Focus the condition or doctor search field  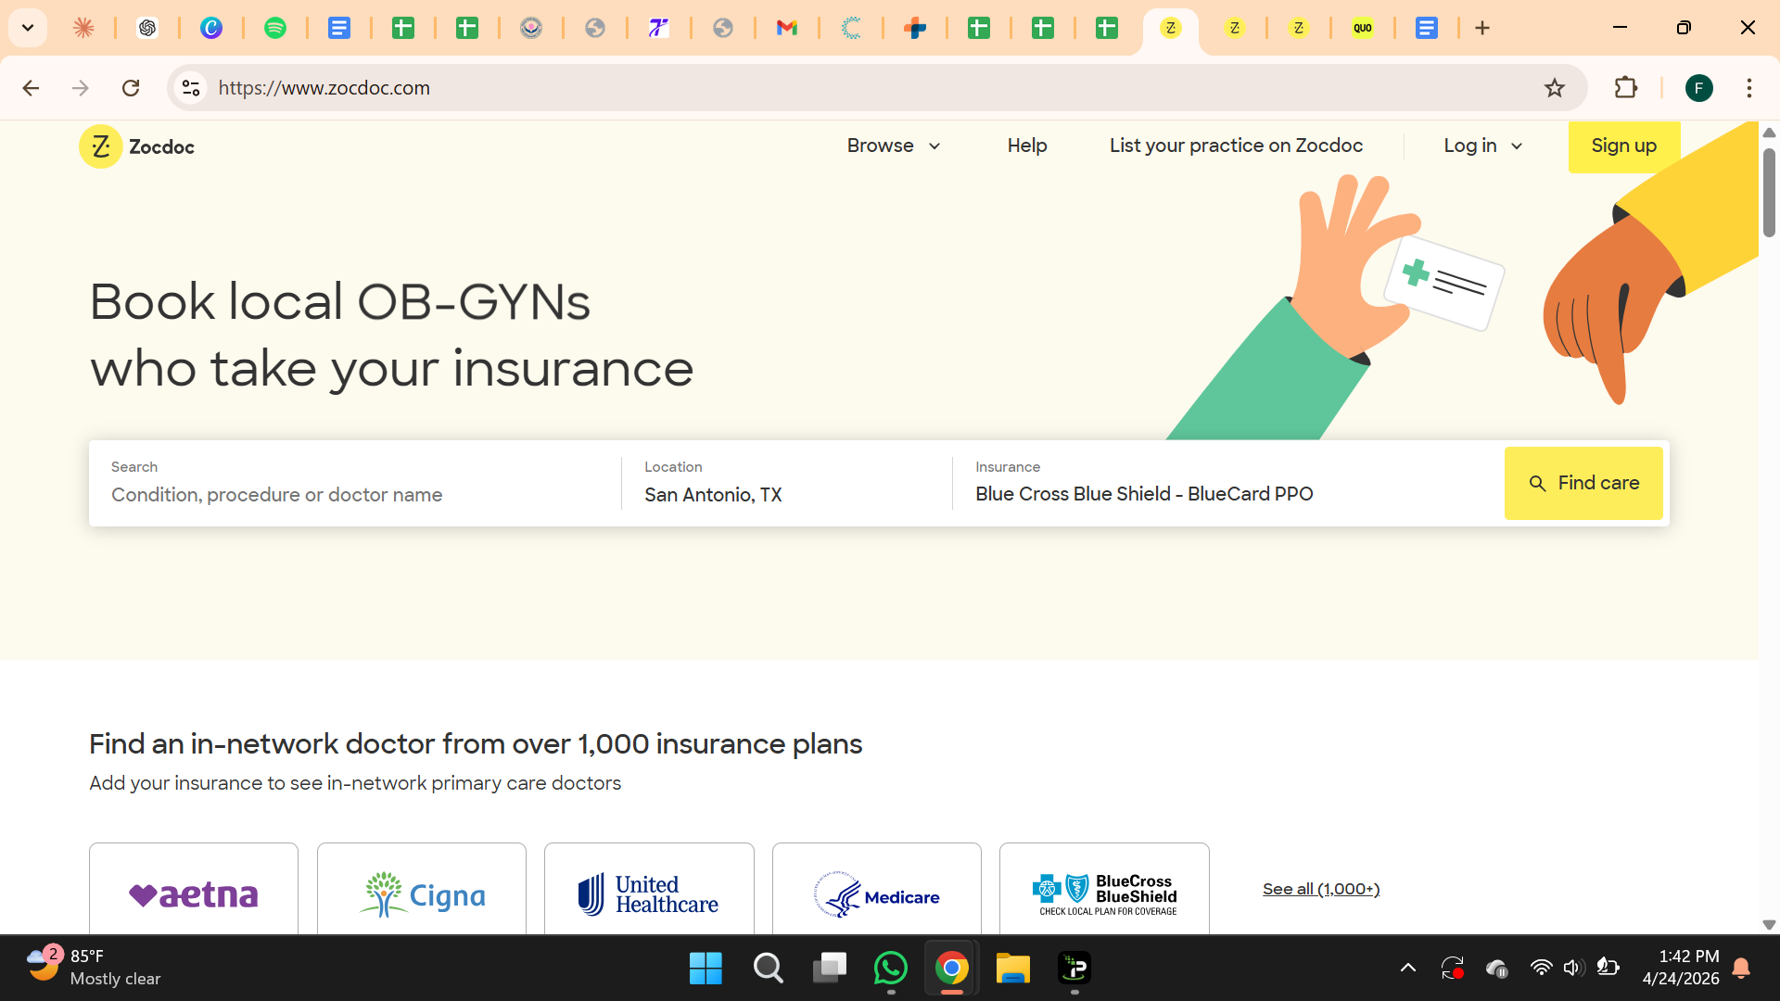point(355,483)
